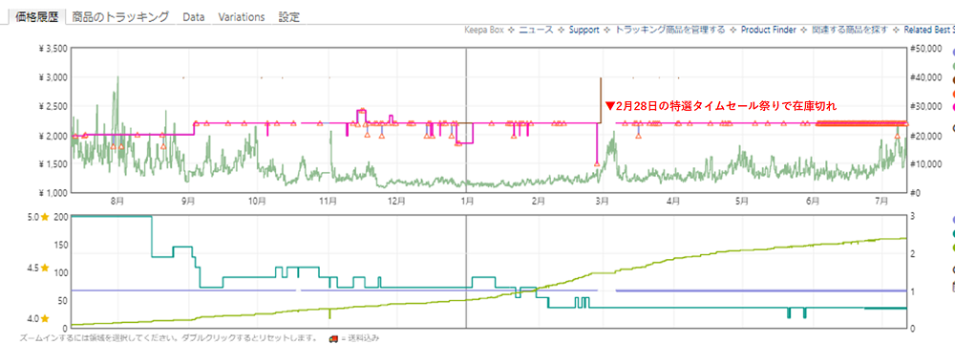Click 関連する商品を探す link
This screenshot has width=955, height=344.
tap(850, 30)
